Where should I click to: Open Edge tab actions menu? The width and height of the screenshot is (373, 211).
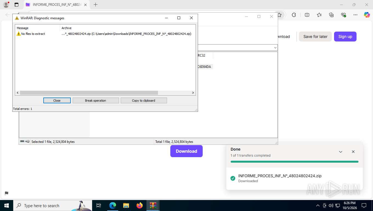(16, 5)
